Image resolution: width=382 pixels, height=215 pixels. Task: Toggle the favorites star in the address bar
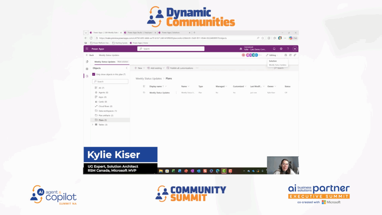coord(262,38)
